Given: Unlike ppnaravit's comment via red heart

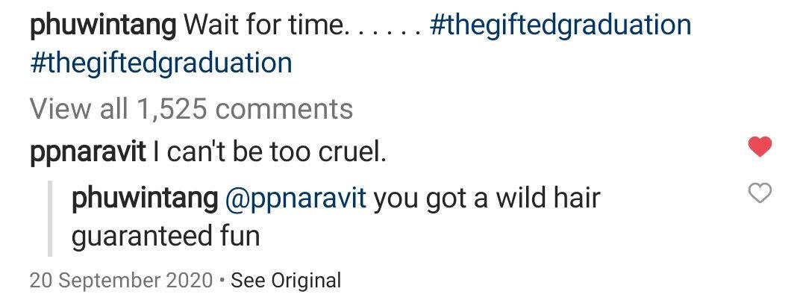Looking at the screenshot, I should point(760,147).
